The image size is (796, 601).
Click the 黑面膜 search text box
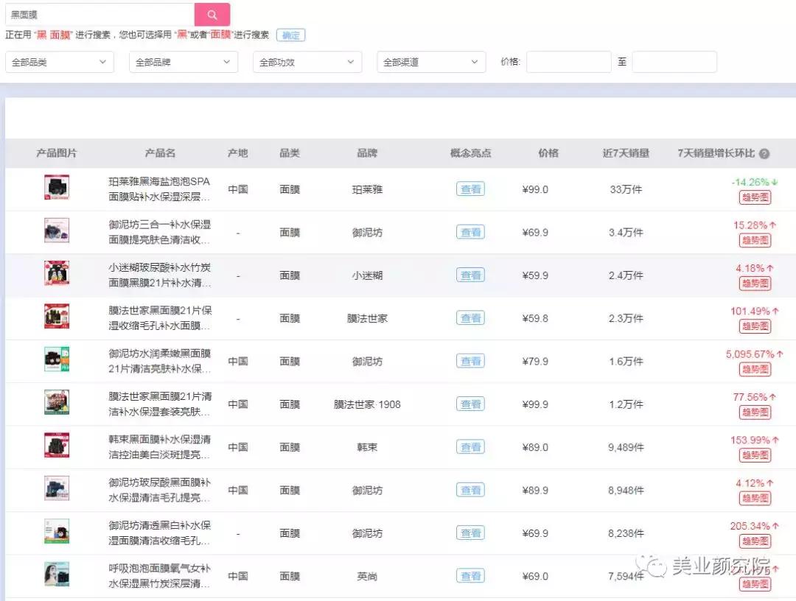[x=99, y=15]
